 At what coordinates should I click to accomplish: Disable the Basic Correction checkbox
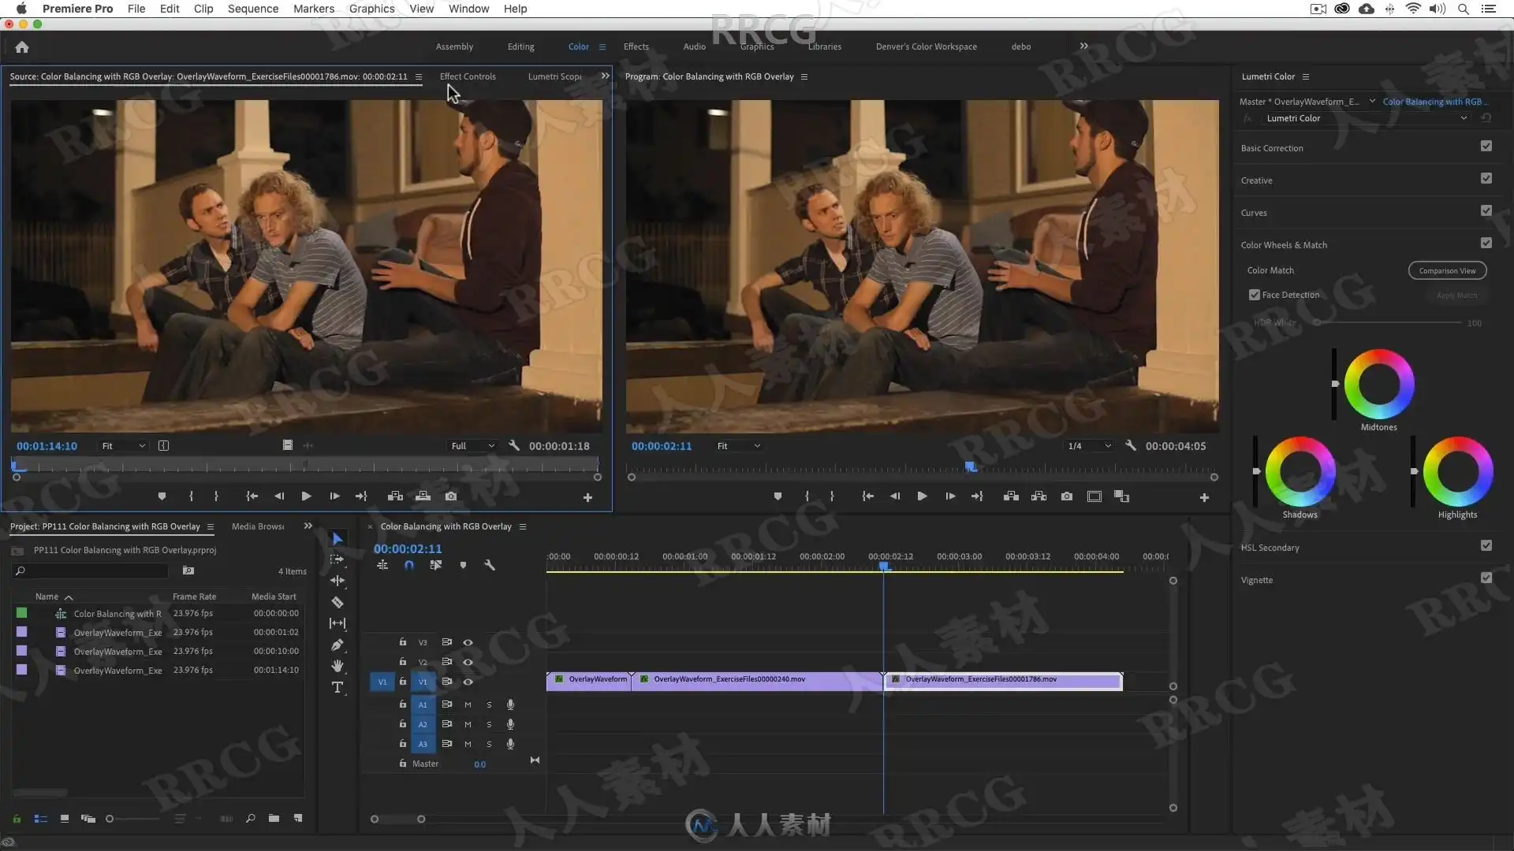[1486, 147]
